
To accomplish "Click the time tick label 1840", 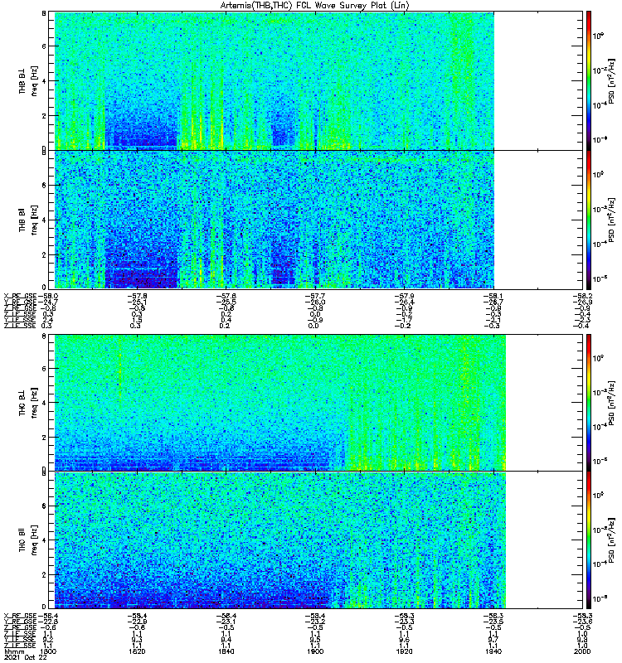I will (226, 651).
